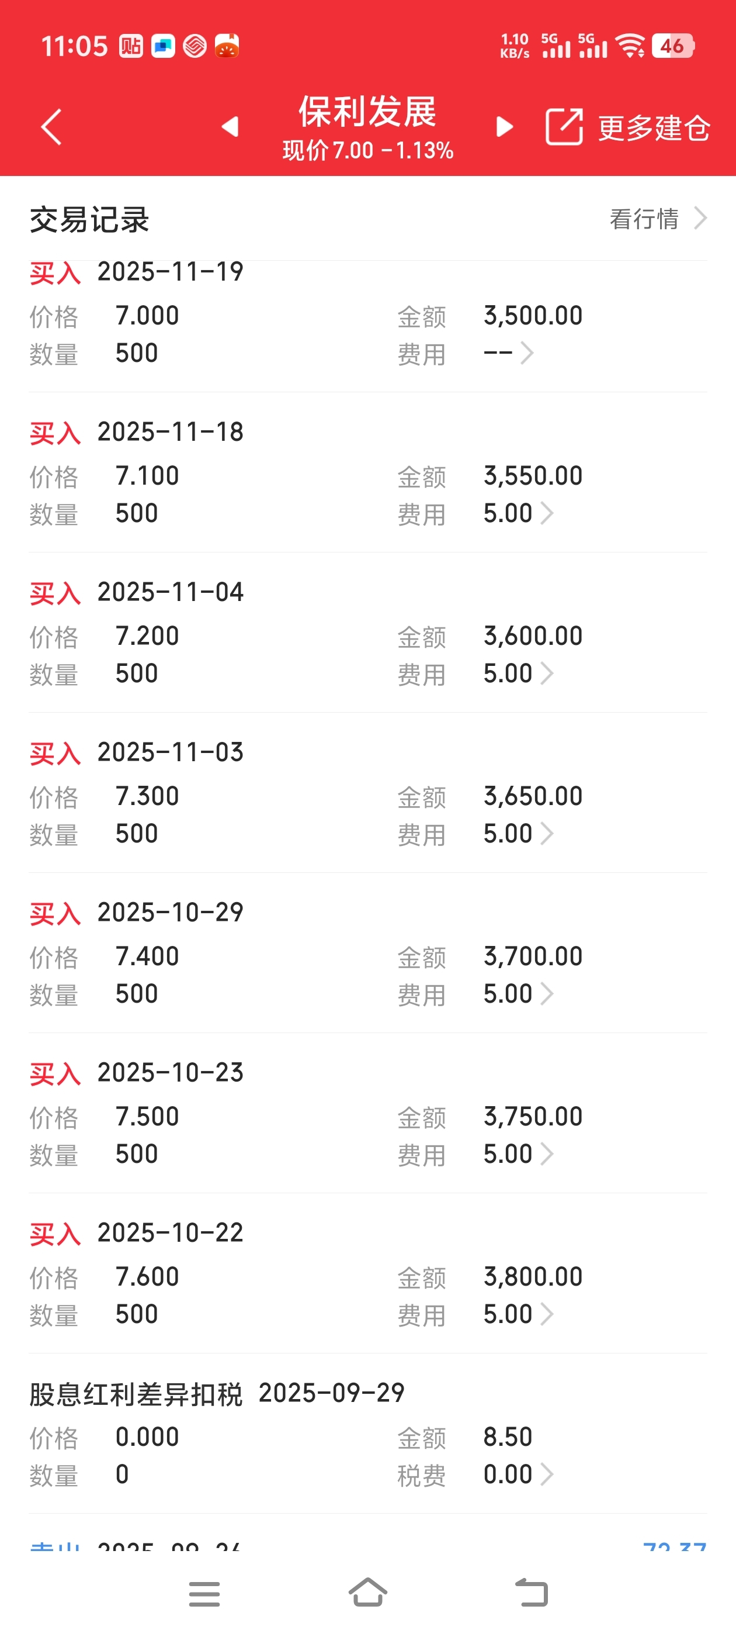The height and width of the screenshot is (1637, 736).
Task: Open the 2025-10-23 buy transaction record
Action: [367, 1113]
